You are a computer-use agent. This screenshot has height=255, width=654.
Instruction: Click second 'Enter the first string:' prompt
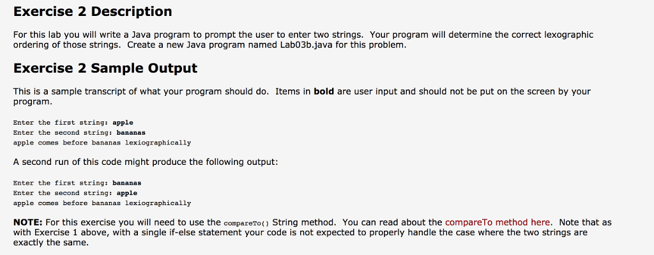(61, 183)
